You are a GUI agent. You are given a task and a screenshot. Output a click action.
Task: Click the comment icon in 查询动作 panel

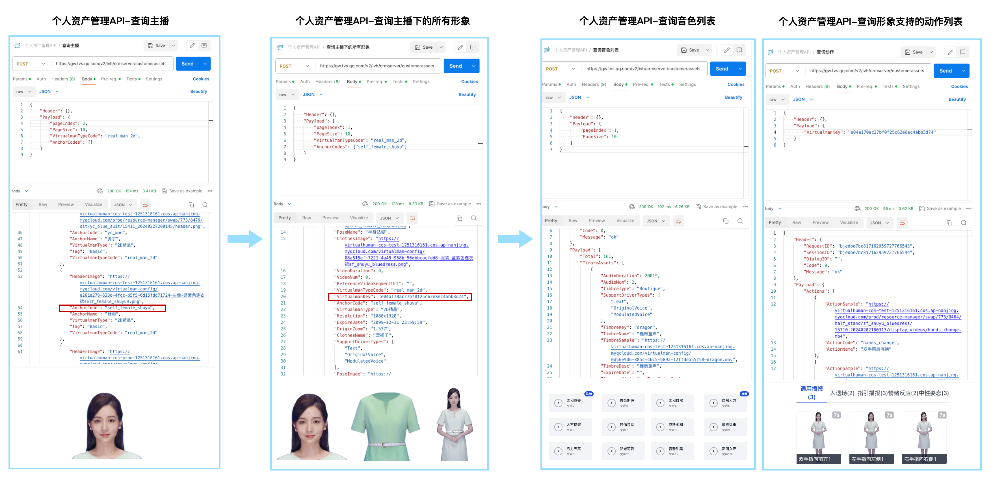[x=962, y=52]
